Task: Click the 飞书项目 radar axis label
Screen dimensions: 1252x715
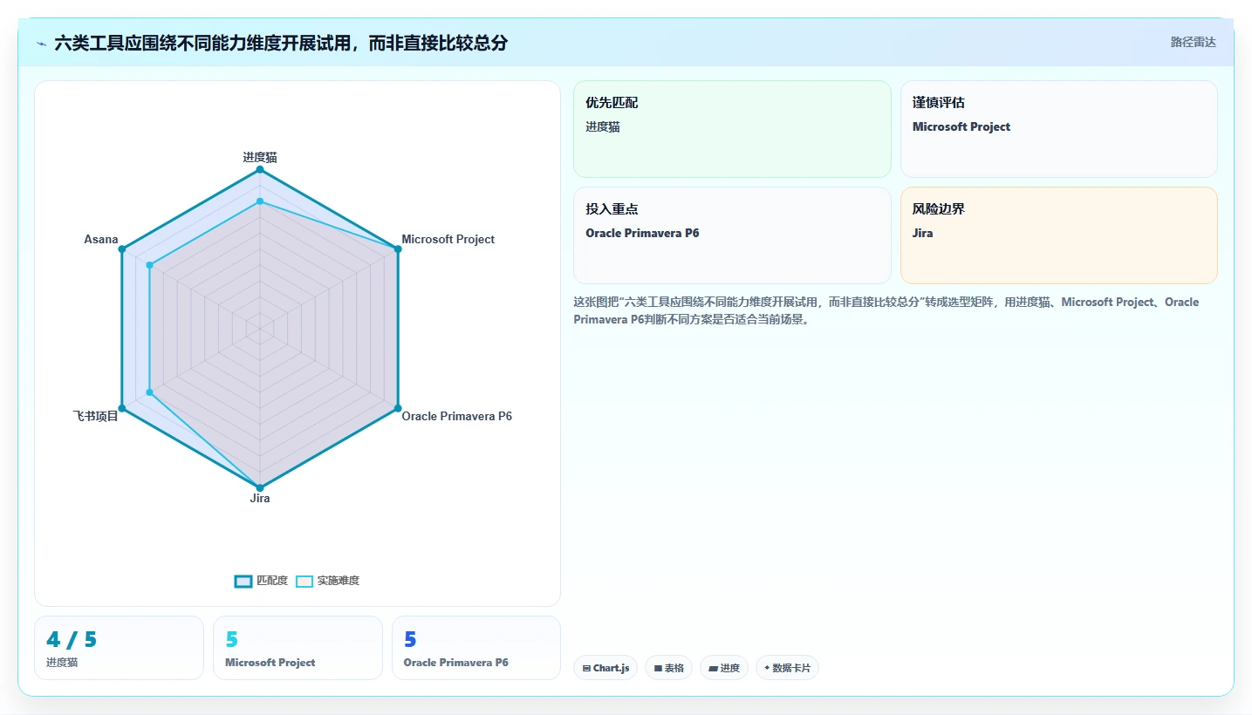Action: pos(95,416)
